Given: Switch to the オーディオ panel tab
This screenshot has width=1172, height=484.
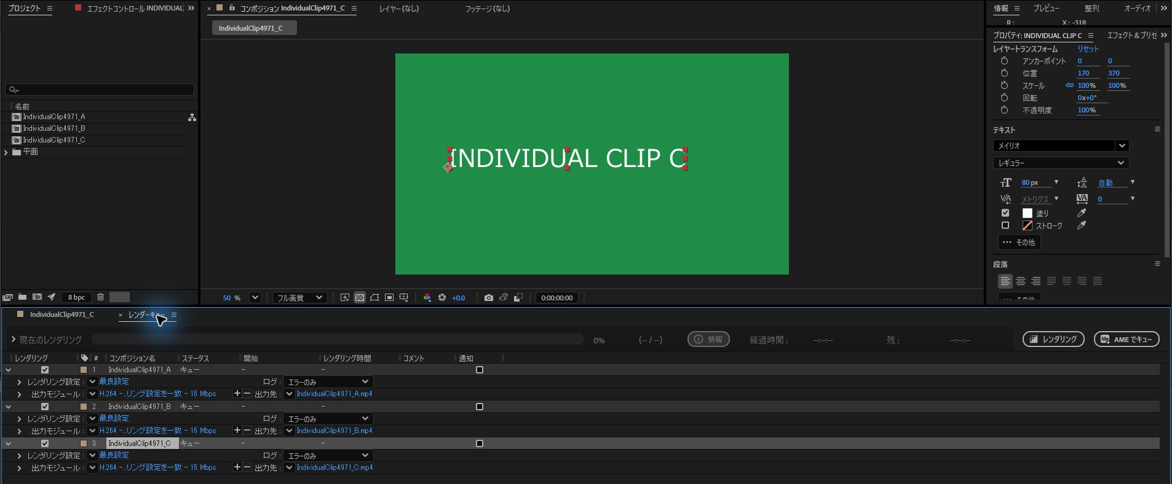Looking at the screenshot, I should click(x=1137, y=9).
